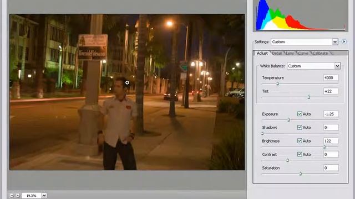Open the Settings dropdown showing Custom

coord(305,42)
